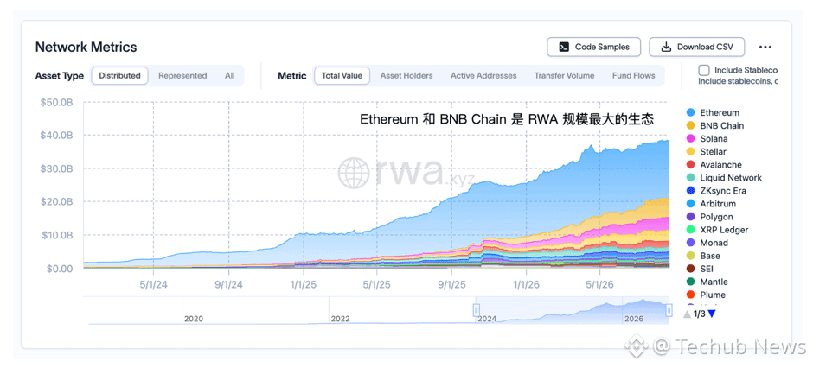Switch metric to Transfer Volume

(x=565, y=75)
